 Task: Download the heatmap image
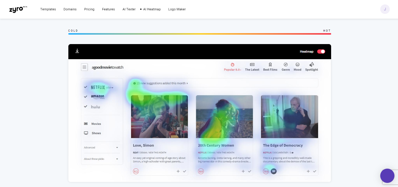coord(77,51)
